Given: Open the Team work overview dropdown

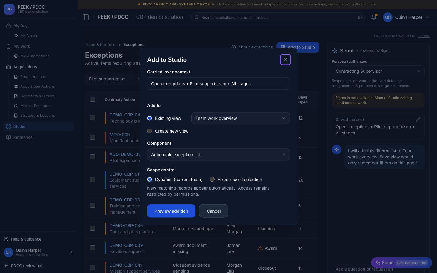Looking at the screenshot, I should coord(241,118).
